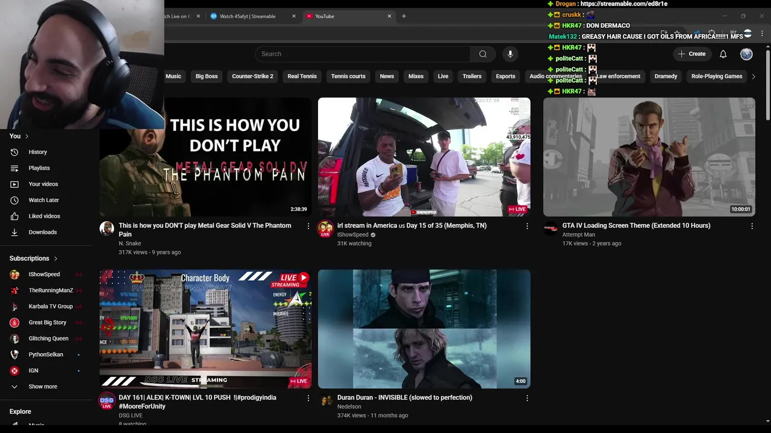Open 'This is how you DON'T play Metal Gear Solid' title
Image resolution: width=771 pixels, height=433 pixels.
pos(205,230)
